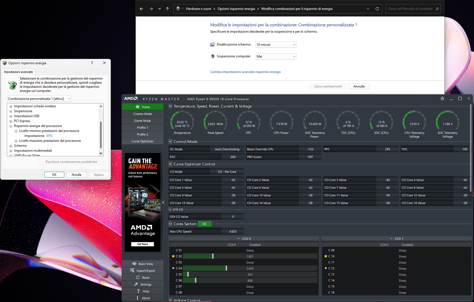Click Opzioni risparmio energia in the breadcrumb

[x=236, y=9]
